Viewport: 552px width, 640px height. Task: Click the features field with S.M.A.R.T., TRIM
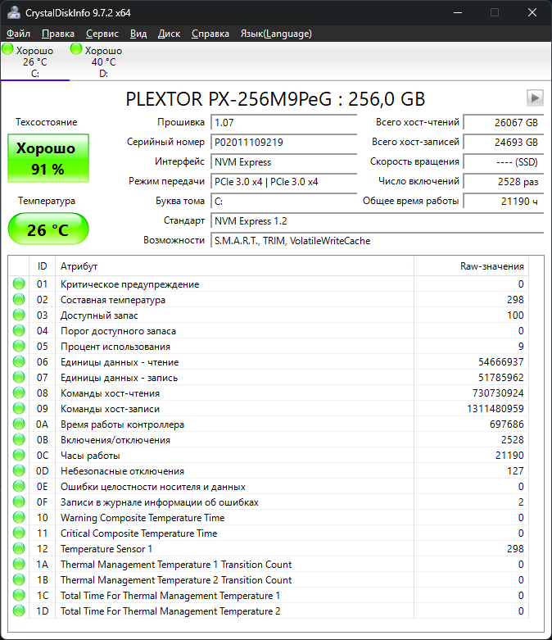pyautogui.click(x=377, y=241)
